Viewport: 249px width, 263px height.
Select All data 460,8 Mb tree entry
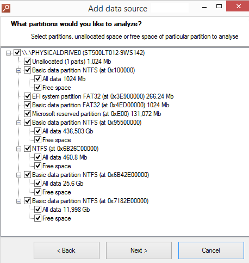65,157
